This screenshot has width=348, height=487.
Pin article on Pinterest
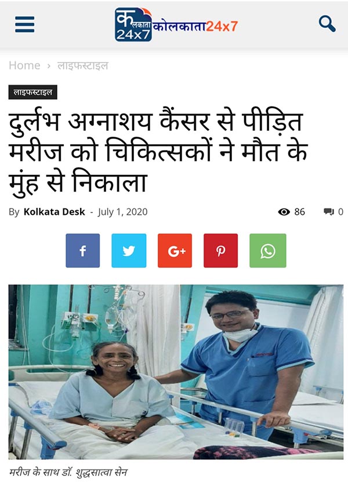click(221, 250)
